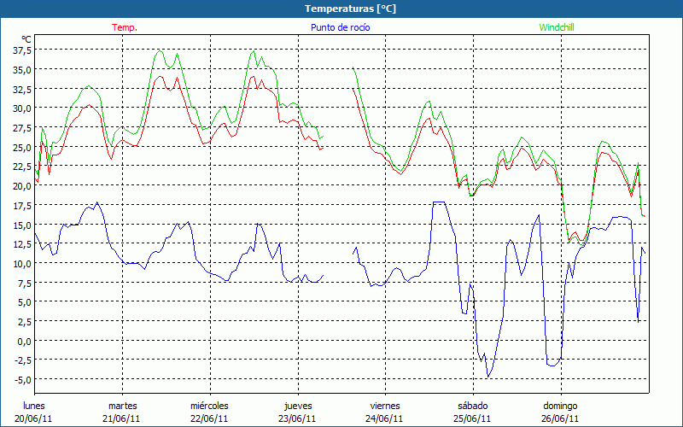Click the 20/06/11 date label
Viewport: 683px width, 427px height.
pyautogui.click(x=34, y=418)
